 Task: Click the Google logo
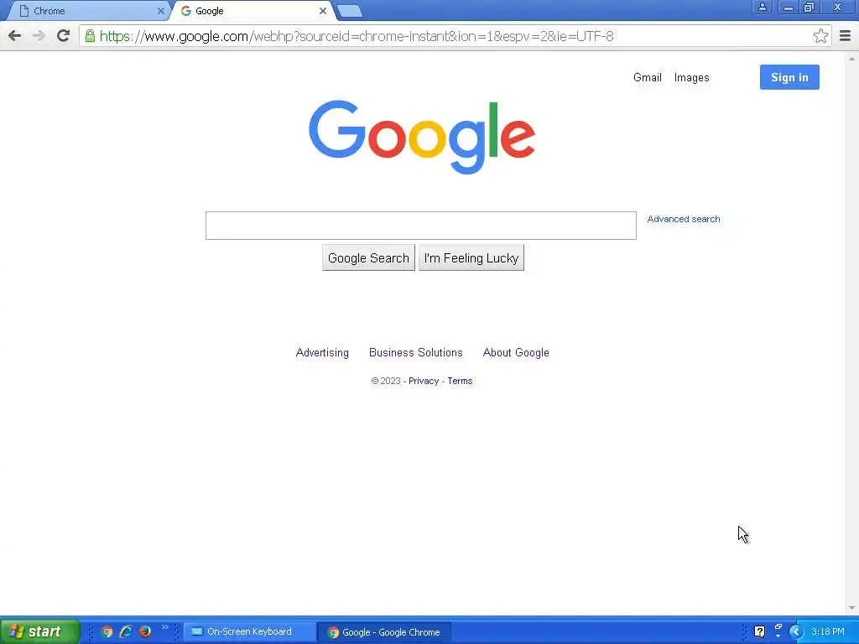(x=422, y=137)
